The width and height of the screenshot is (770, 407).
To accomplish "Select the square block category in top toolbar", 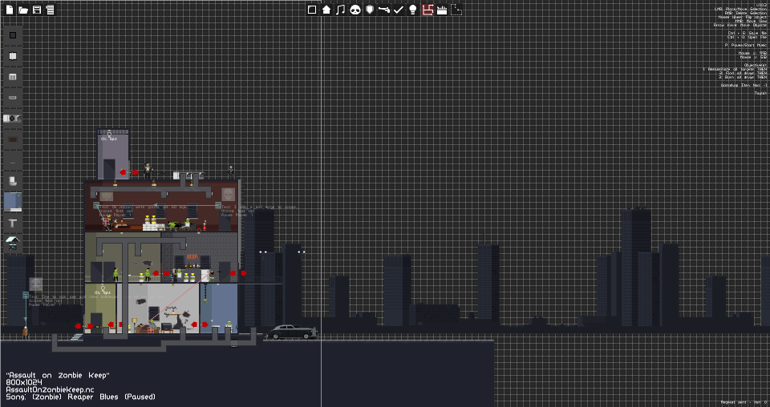I will click(x=312, y=10).
